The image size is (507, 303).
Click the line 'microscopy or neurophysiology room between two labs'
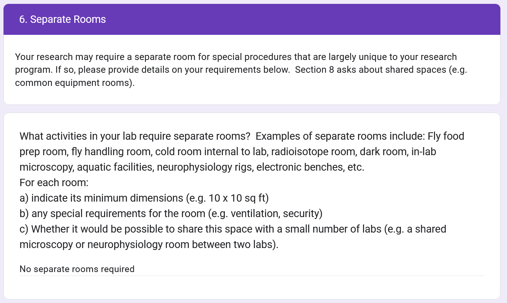[149, 245]
